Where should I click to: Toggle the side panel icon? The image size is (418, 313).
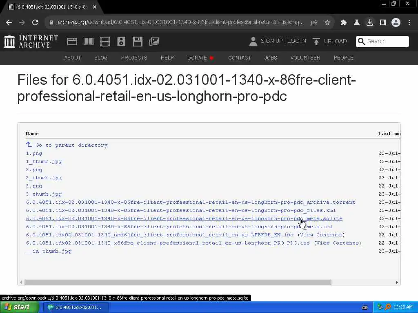click(x=383, y=23)
